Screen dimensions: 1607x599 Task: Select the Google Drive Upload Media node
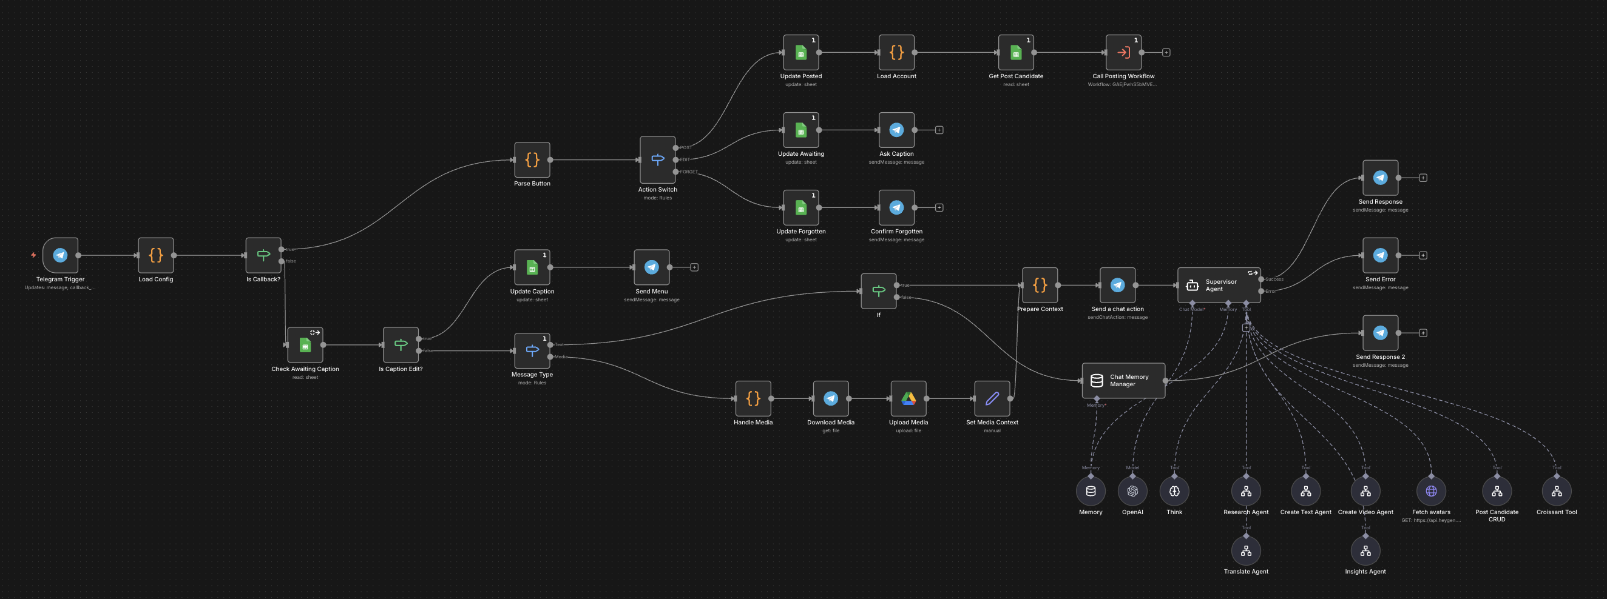coord(909,399)
